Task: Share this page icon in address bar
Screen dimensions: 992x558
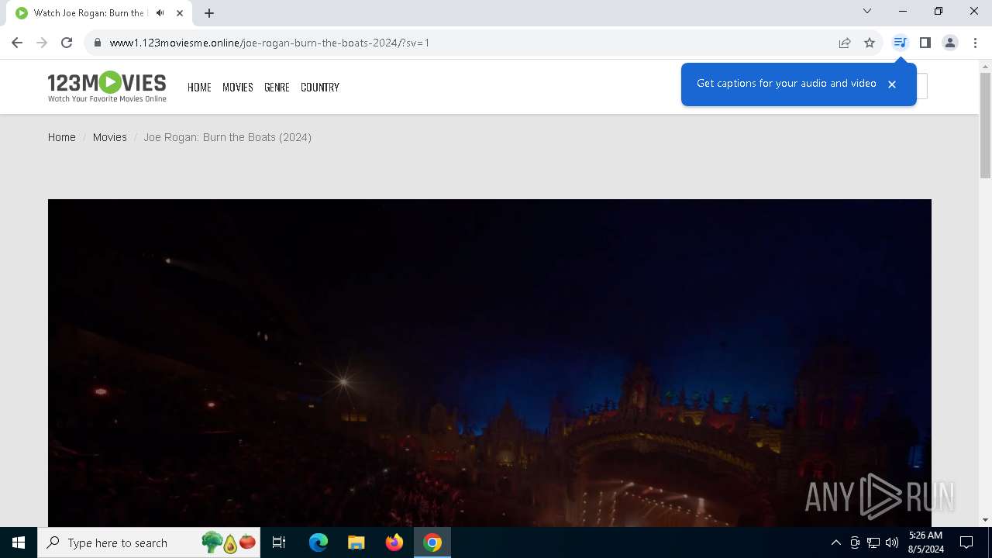Action: pos(845,43)
